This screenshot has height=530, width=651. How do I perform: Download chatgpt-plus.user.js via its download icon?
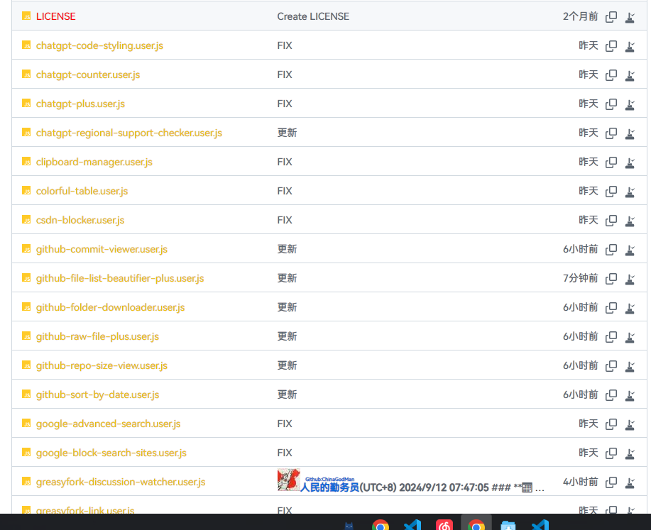pos(630,104)
